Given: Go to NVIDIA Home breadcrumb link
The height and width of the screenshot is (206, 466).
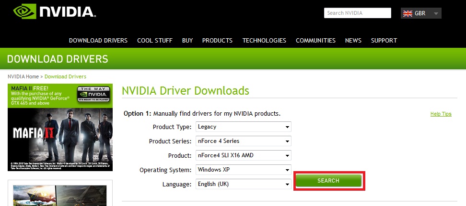Looking at the screenshot, I should point(23,76).
